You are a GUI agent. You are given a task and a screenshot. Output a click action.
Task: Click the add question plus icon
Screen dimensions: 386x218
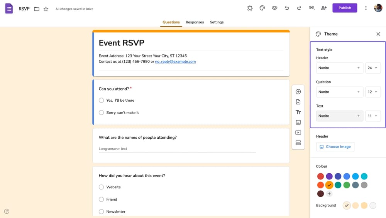coord(298,92)
